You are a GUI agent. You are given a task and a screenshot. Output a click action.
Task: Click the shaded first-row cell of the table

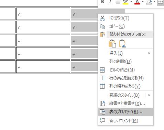tap(85, 14)
